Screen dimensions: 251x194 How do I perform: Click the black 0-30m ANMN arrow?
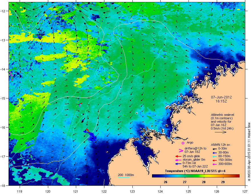click(x=214, y=149)
